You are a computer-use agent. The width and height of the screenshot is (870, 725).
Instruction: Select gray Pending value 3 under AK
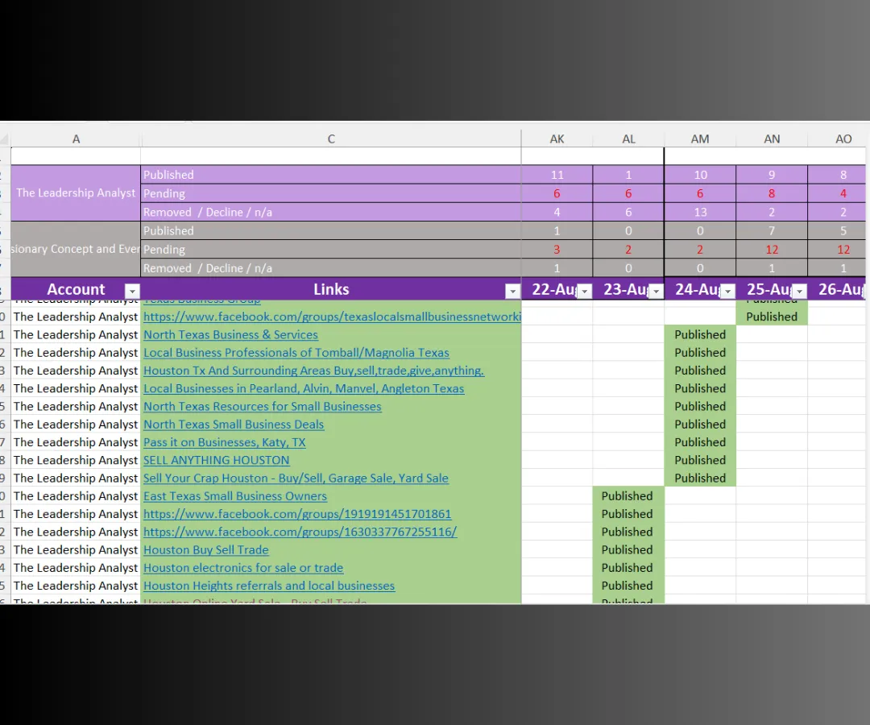[x=557, y=250]
